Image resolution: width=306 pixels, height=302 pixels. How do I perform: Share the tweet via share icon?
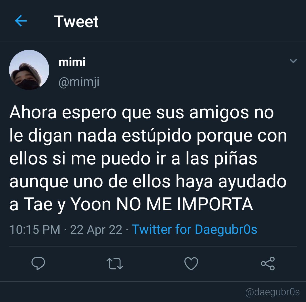268,264
